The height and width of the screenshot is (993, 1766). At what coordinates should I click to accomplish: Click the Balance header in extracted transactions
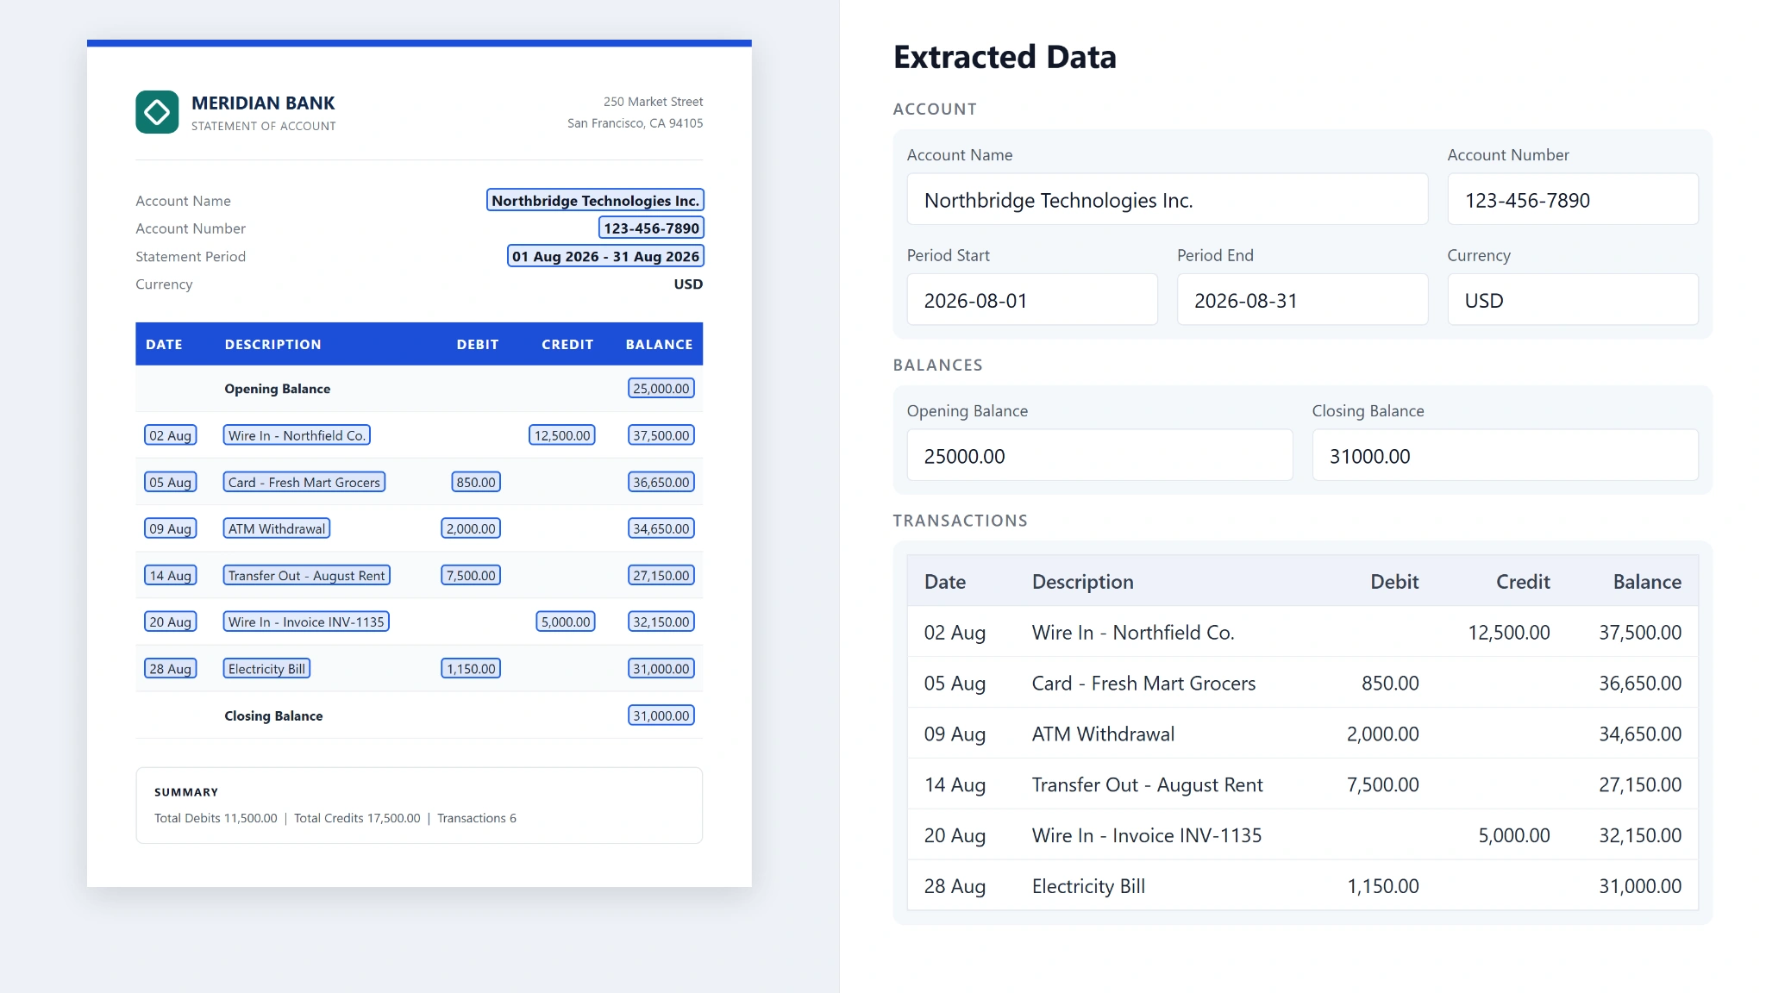(1647, 582)
